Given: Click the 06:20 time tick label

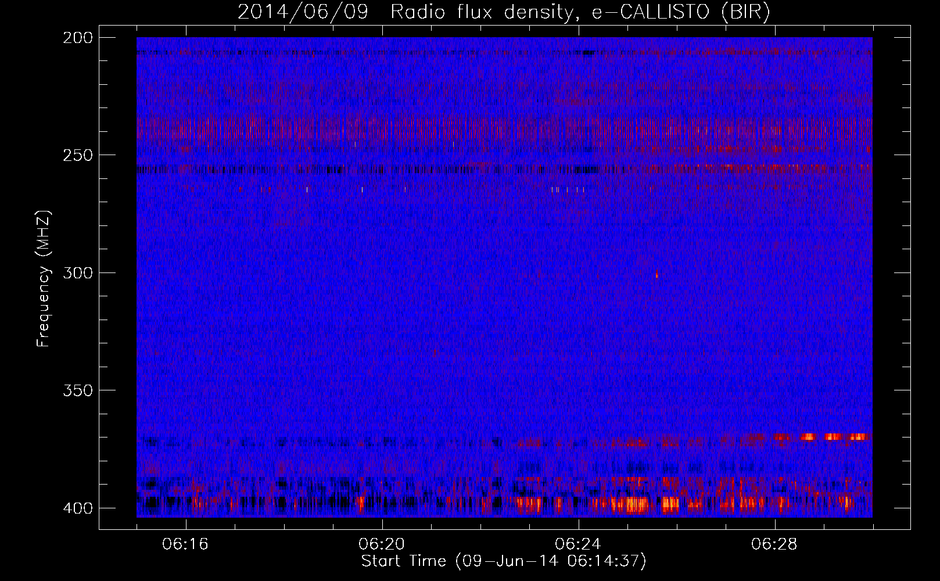Looking at the screenshot, I should 382,544.
